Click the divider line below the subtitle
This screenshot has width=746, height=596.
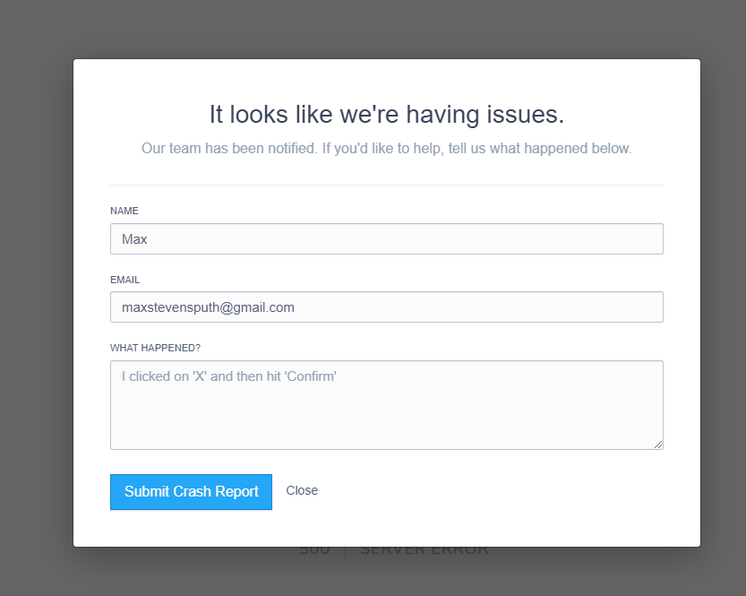click(386, 185)
